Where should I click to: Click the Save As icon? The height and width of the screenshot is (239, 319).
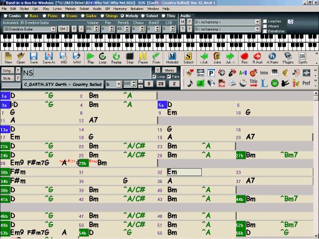coord(49,58)
